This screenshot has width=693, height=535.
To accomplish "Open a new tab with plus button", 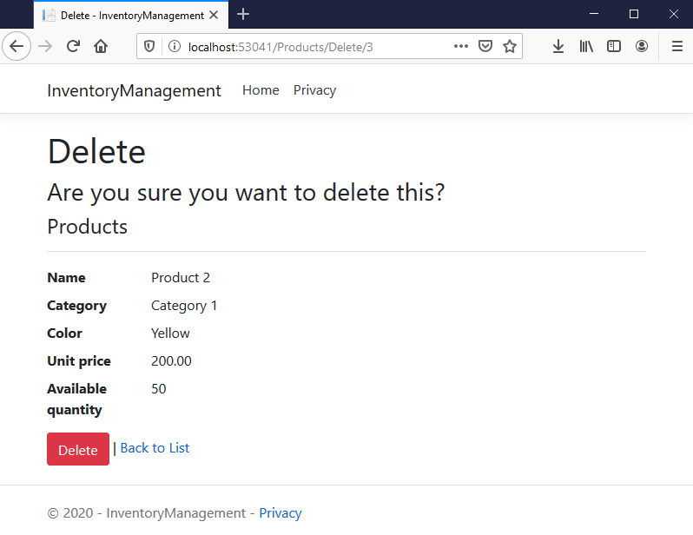I will pyautogui.click(x=243, y=15).
